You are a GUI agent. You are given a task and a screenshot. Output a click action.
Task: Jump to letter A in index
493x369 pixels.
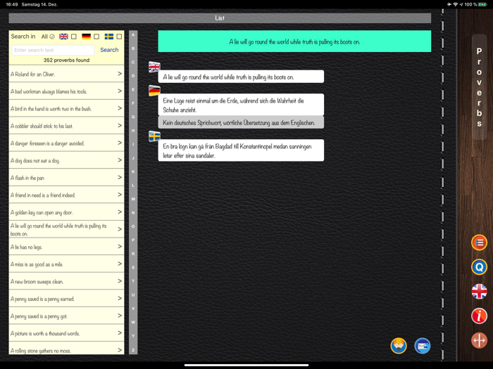[133, 35]
